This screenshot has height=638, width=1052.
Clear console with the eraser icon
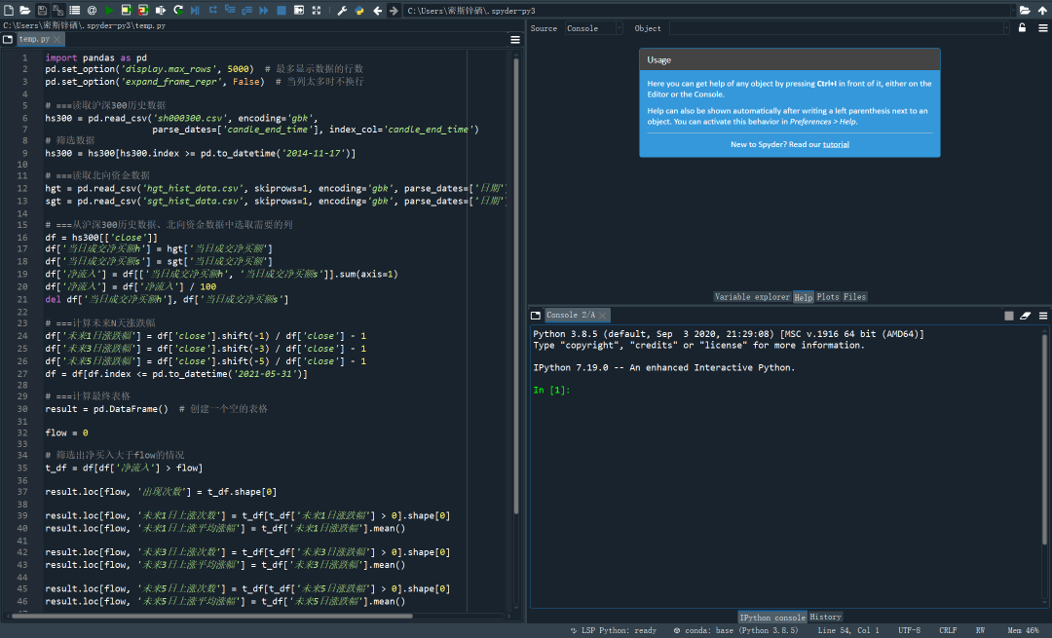tap(1025, 316)
